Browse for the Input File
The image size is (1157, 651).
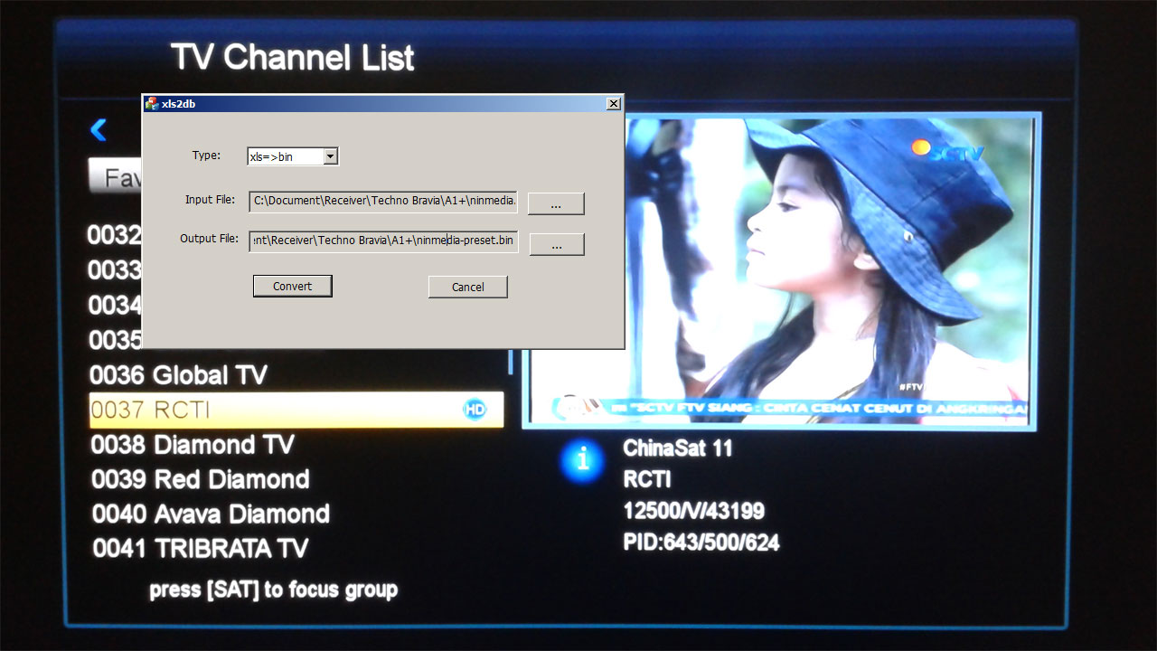point(556,203)
